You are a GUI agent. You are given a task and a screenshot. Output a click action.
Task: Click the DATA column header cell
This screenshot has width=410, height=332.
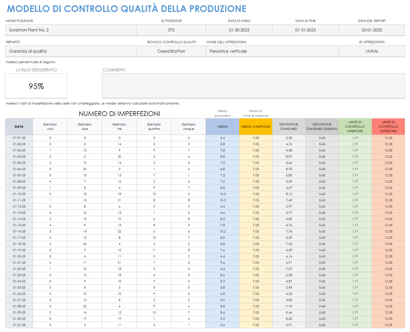coord(19,126)
